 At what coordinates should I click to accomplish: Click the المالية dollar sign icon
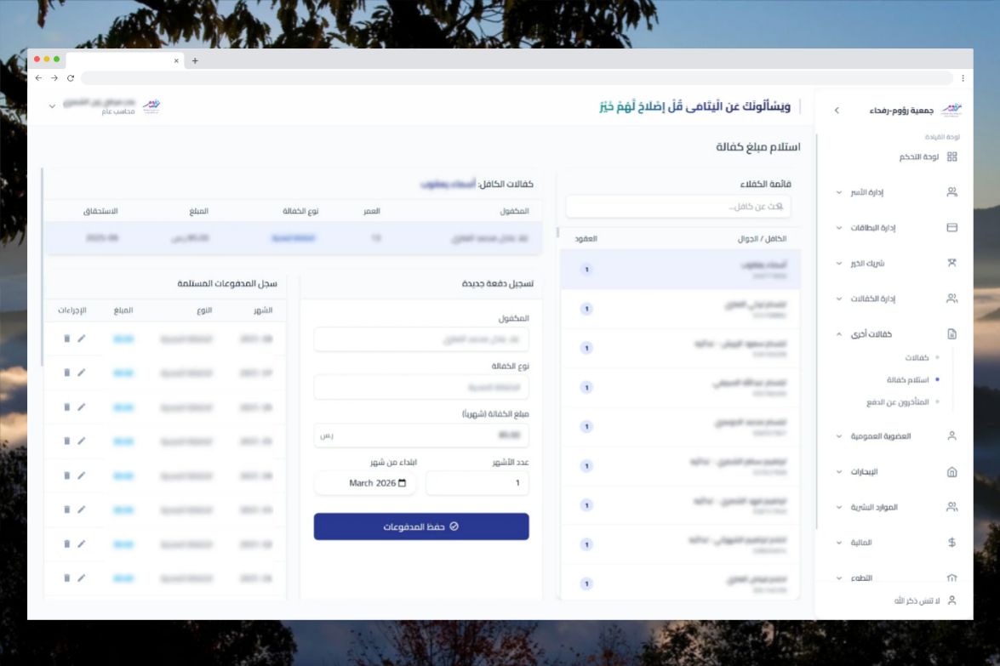tap(951, 543)
